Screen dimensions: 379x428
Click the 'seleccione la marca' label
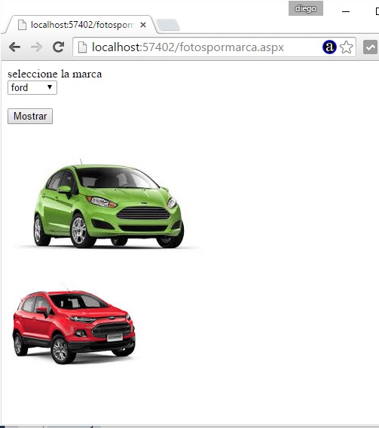55,74
